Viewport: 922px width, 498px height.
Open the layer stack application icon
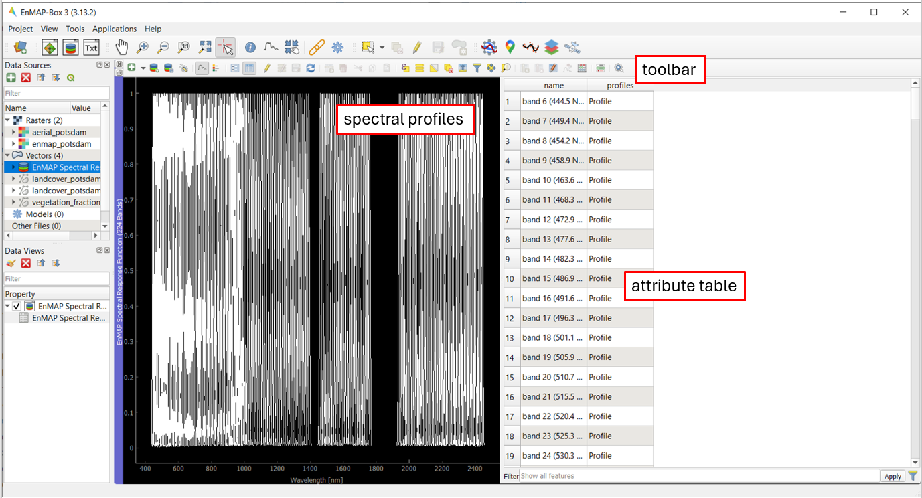coord(551,47)
